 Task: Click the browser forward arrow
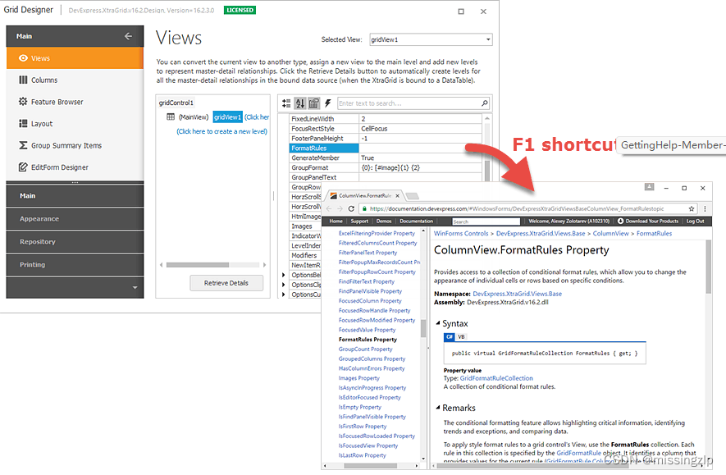tap(340, 209)
